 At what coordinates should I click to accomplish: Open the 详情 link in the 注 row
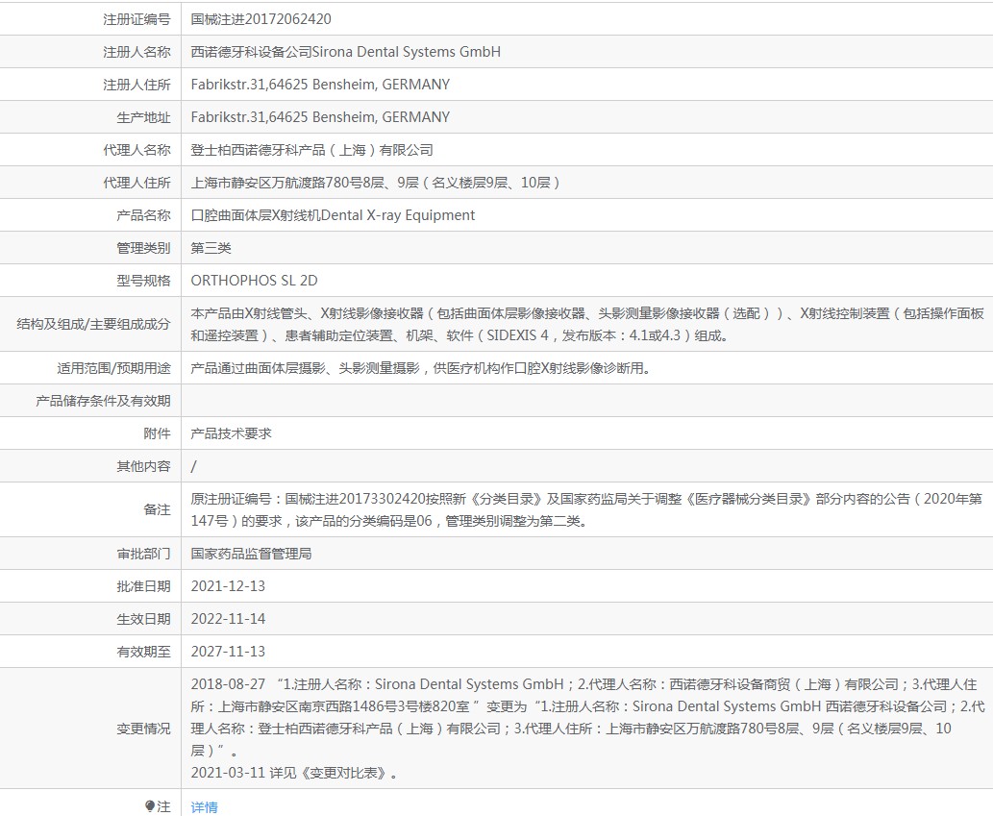click(204, 807)
